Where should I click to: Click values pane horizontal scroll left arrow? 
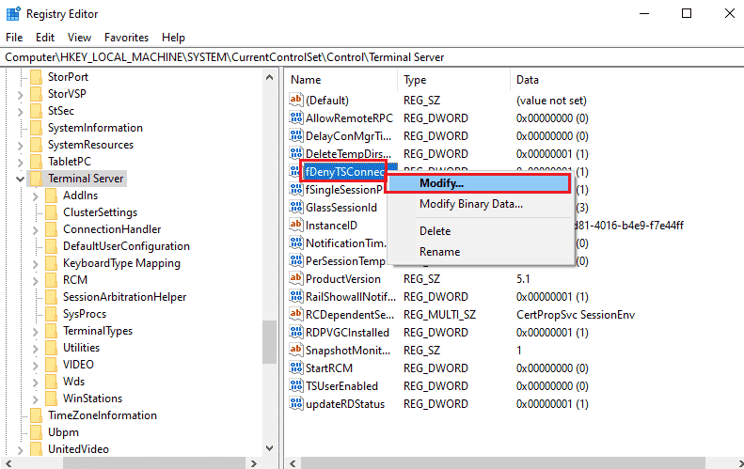[x=293, y=463]
